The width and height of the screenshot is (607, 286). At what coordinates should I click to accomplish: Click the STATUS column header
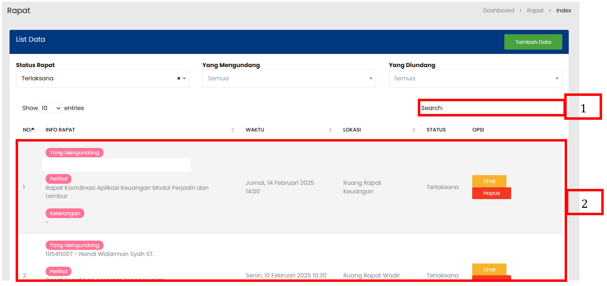point(436,130)
